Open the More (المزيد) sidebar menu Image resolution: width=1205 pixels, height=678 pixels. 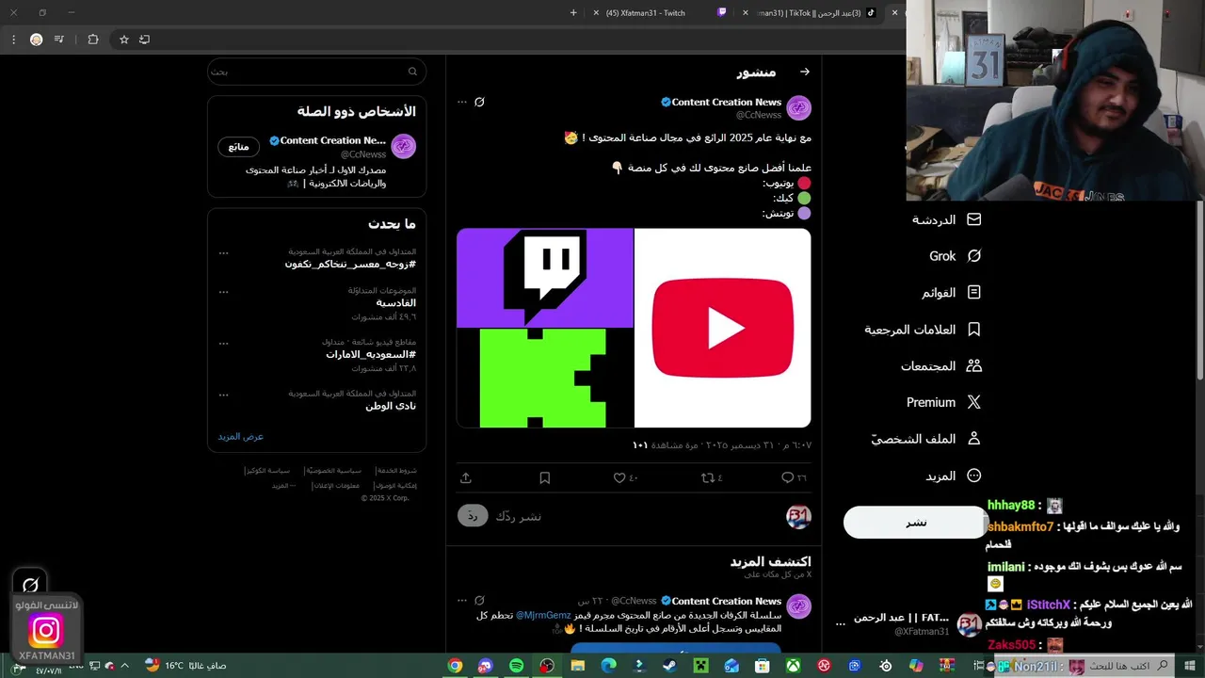pos(953,476)
